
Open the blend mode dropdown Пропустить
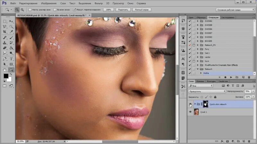point(207,92)
